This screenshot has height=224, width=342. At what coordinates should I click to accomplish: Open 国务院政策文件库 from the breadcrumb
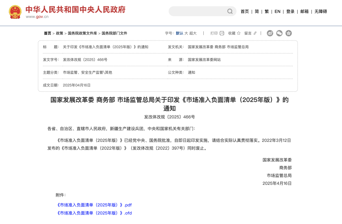pos(82,33)
